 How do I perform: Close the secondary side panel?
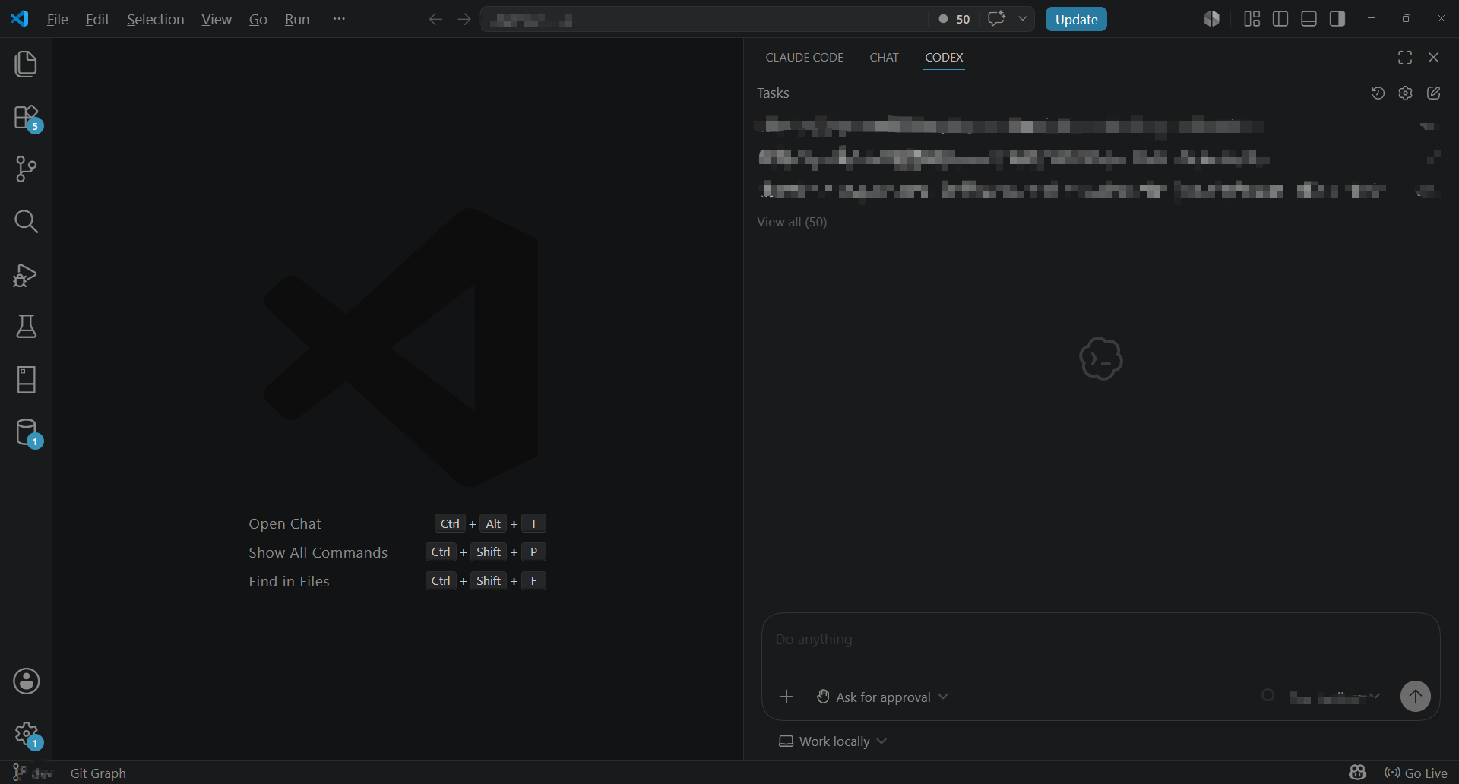1434,58
